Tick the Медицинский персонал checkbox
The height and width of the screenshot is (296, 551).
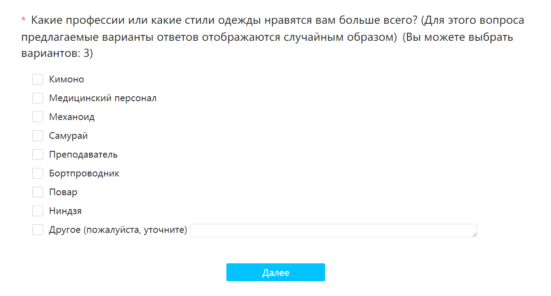(38, 98)
